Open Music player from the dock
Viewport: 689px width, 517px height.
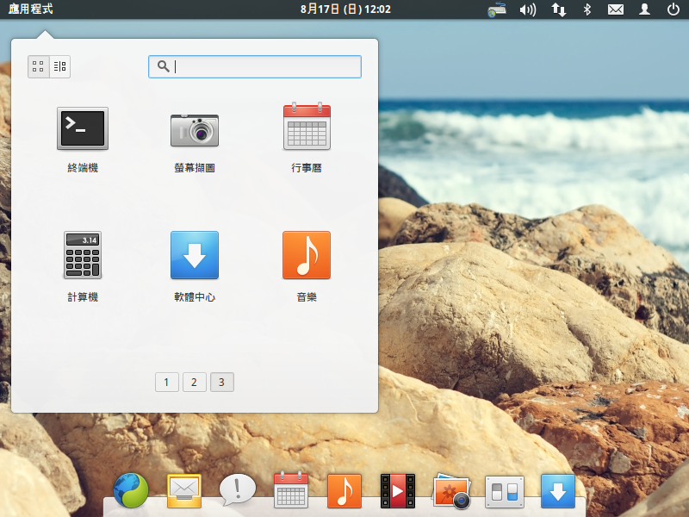344,490
